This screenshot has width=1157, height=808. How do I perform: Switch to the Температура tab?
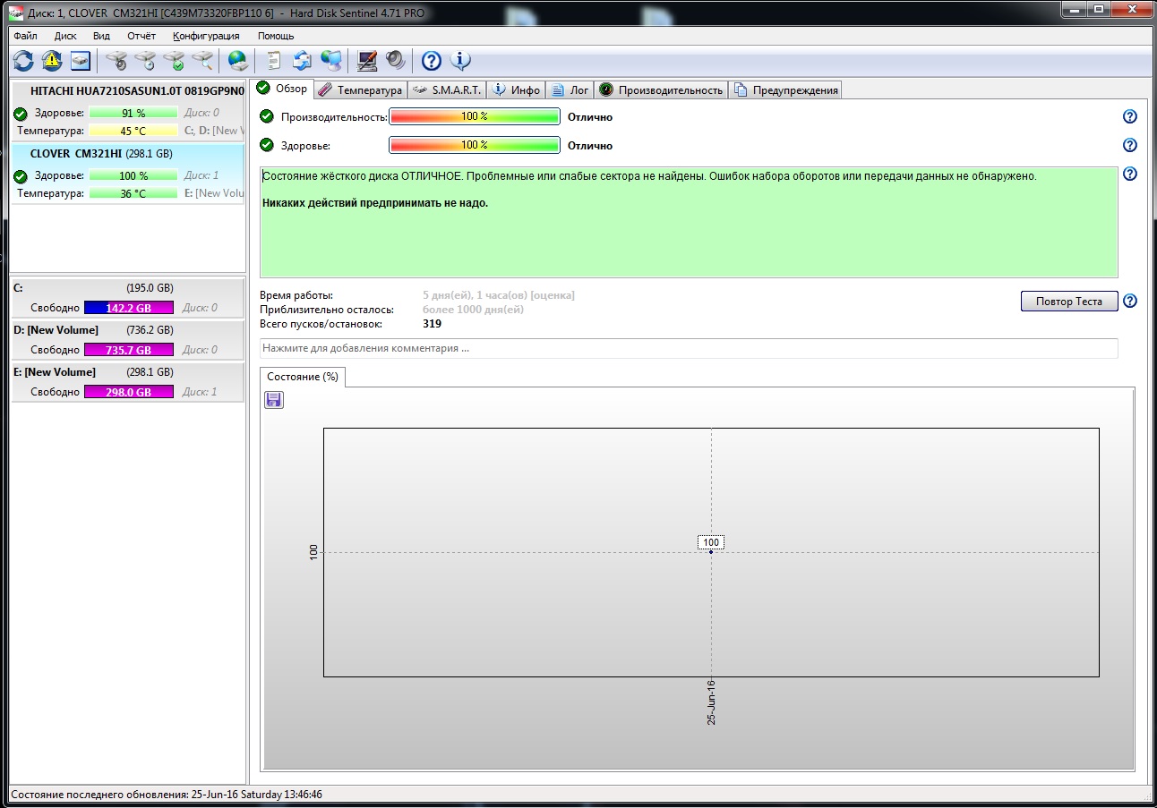click(x=360, y=90)
